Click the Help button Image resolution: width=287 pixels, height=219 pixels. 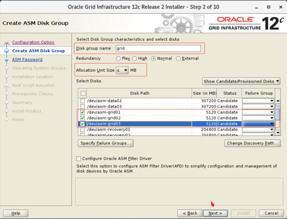click(16, 213)
